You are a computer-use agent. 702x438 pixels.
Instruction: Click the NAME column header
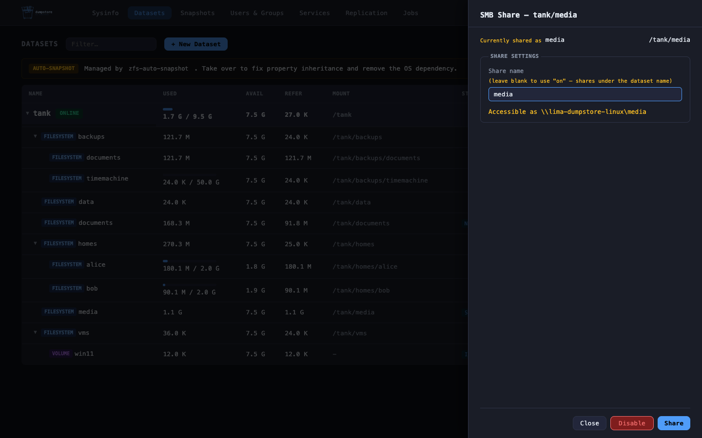point(35,94)
